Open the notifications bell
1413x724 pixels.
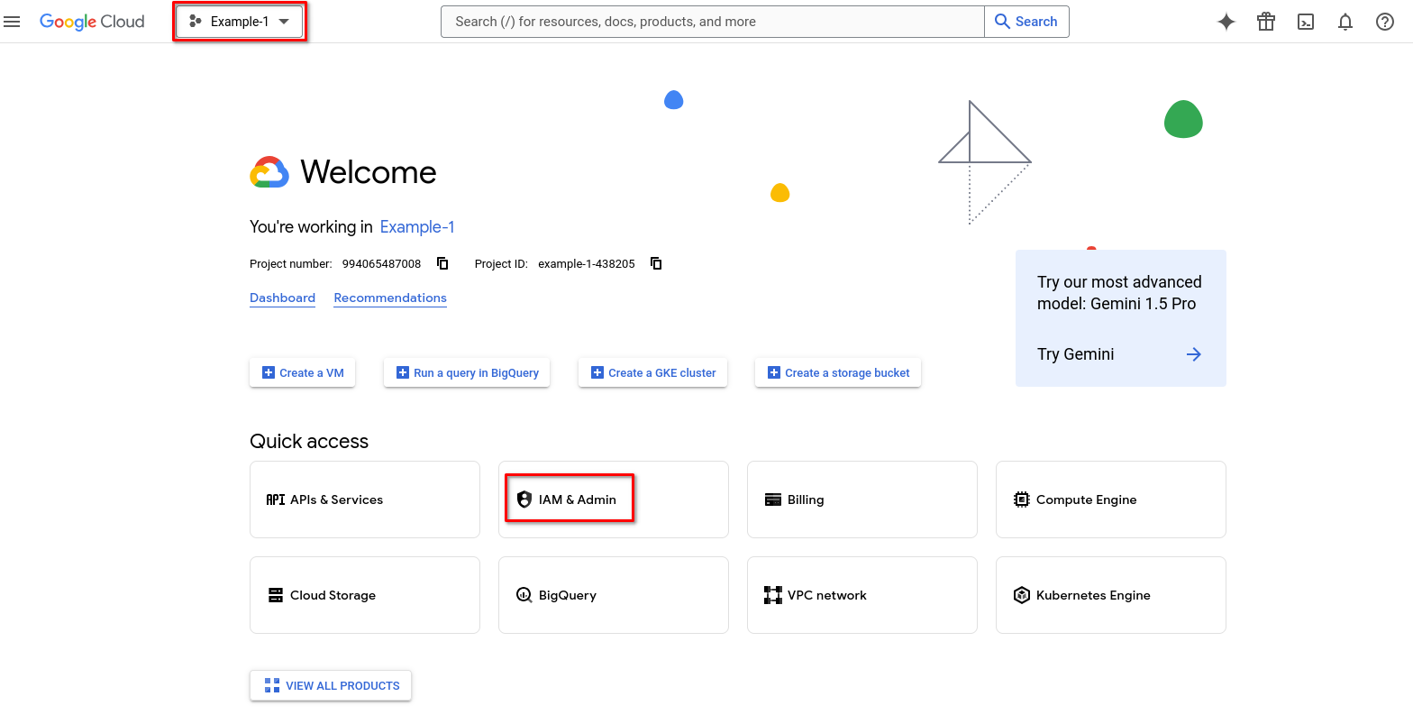1345,22
